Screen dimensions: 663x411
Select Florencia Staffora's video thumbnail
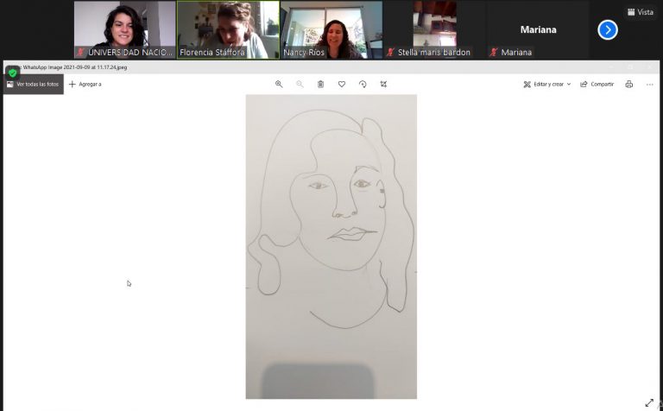(228, 29)
